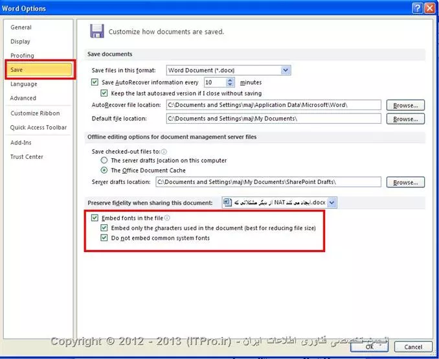Open Language settings category
The height and width of the screenshot is (359, 439).
point(24,84)
